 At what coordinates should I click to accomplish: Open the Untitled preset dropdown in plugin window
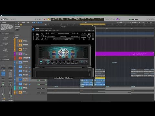tap(44, 28)
